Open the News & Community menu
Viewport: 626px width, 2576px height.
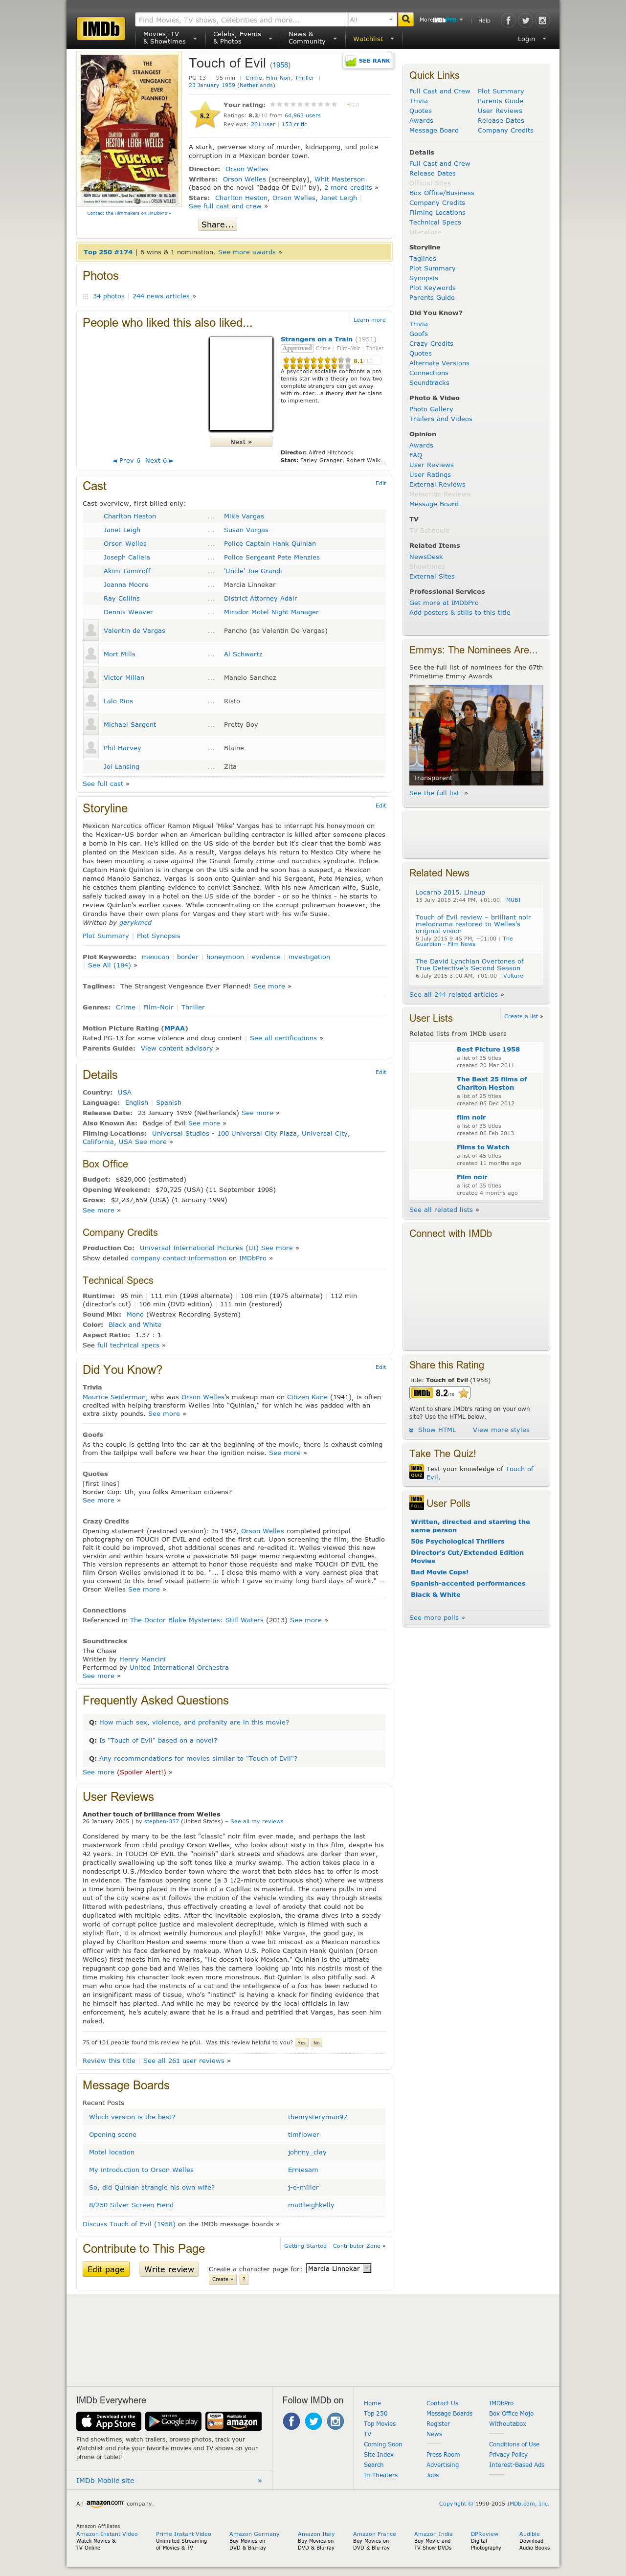312,38
